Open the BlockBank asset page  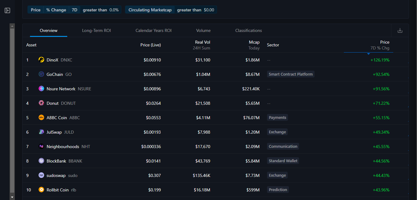pos(56,161)
